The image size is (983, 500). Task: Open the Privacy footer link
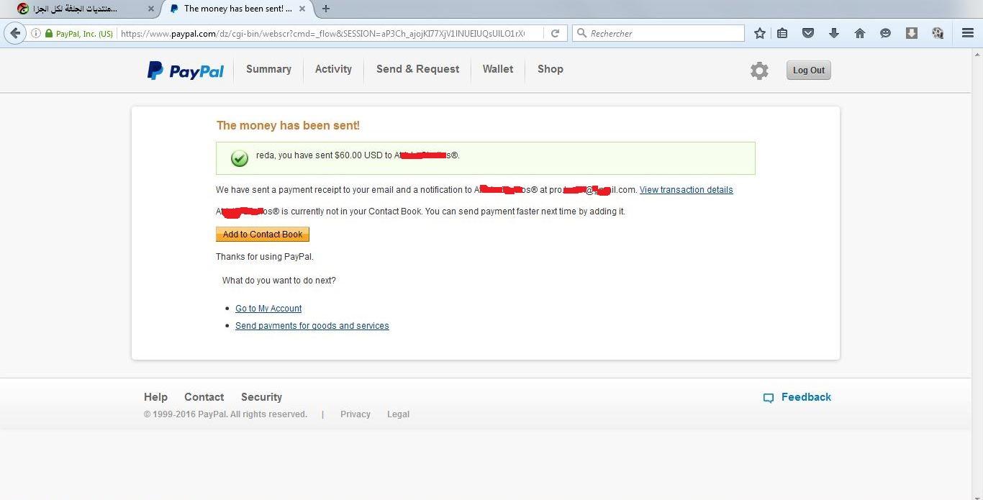(355, 414)
